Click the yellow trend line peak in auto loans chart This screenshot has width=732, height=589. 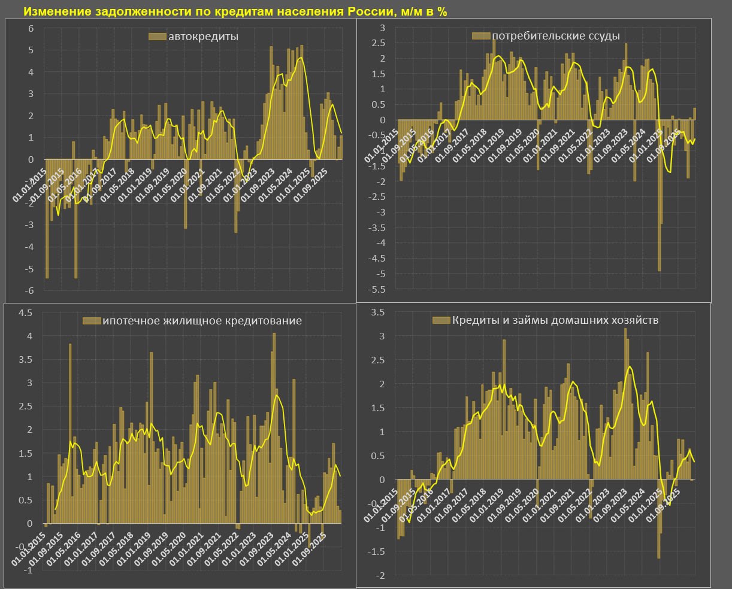(x=300, y=58)
